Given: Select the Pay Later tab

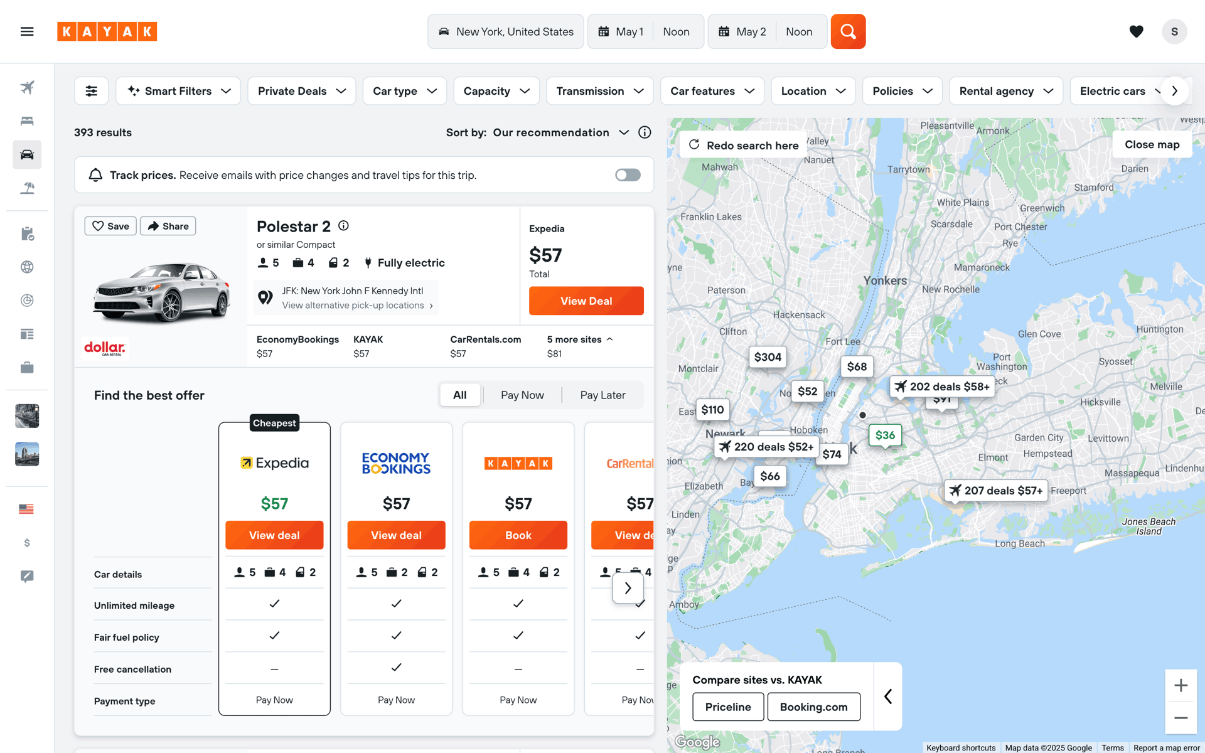Looking at the screenshot, I should pyautogui.click(x=602, y=395).
